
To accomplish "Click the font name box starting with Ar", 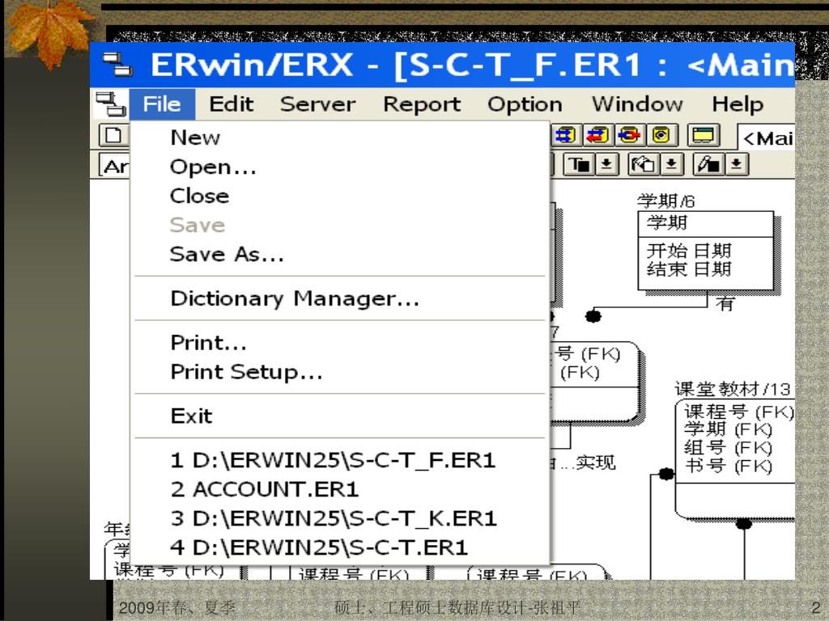I will pos(114,167).
